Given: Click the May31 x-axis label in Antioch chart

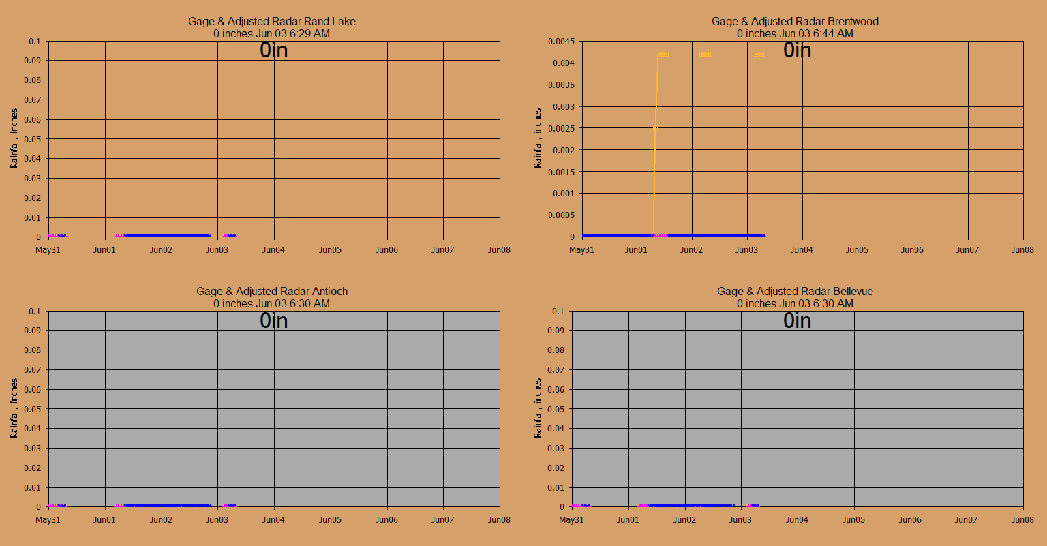Looking at the screenshot, I should tap(48, 520).
